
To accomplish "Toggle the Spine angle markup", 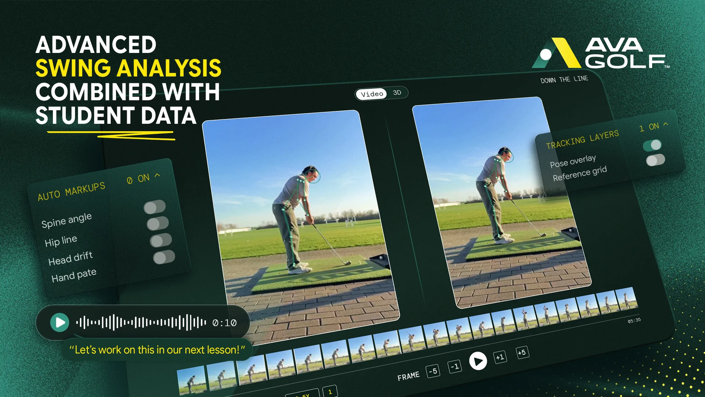I will click(x=155, y=207).
